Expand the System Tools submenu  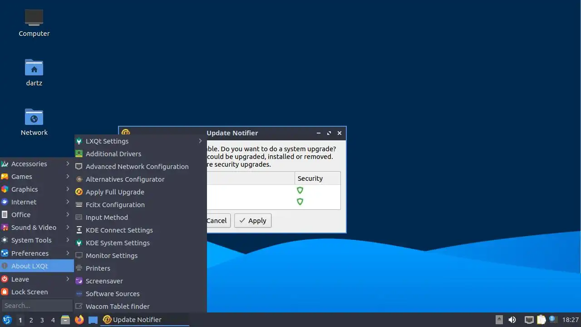tap(37, 240)
